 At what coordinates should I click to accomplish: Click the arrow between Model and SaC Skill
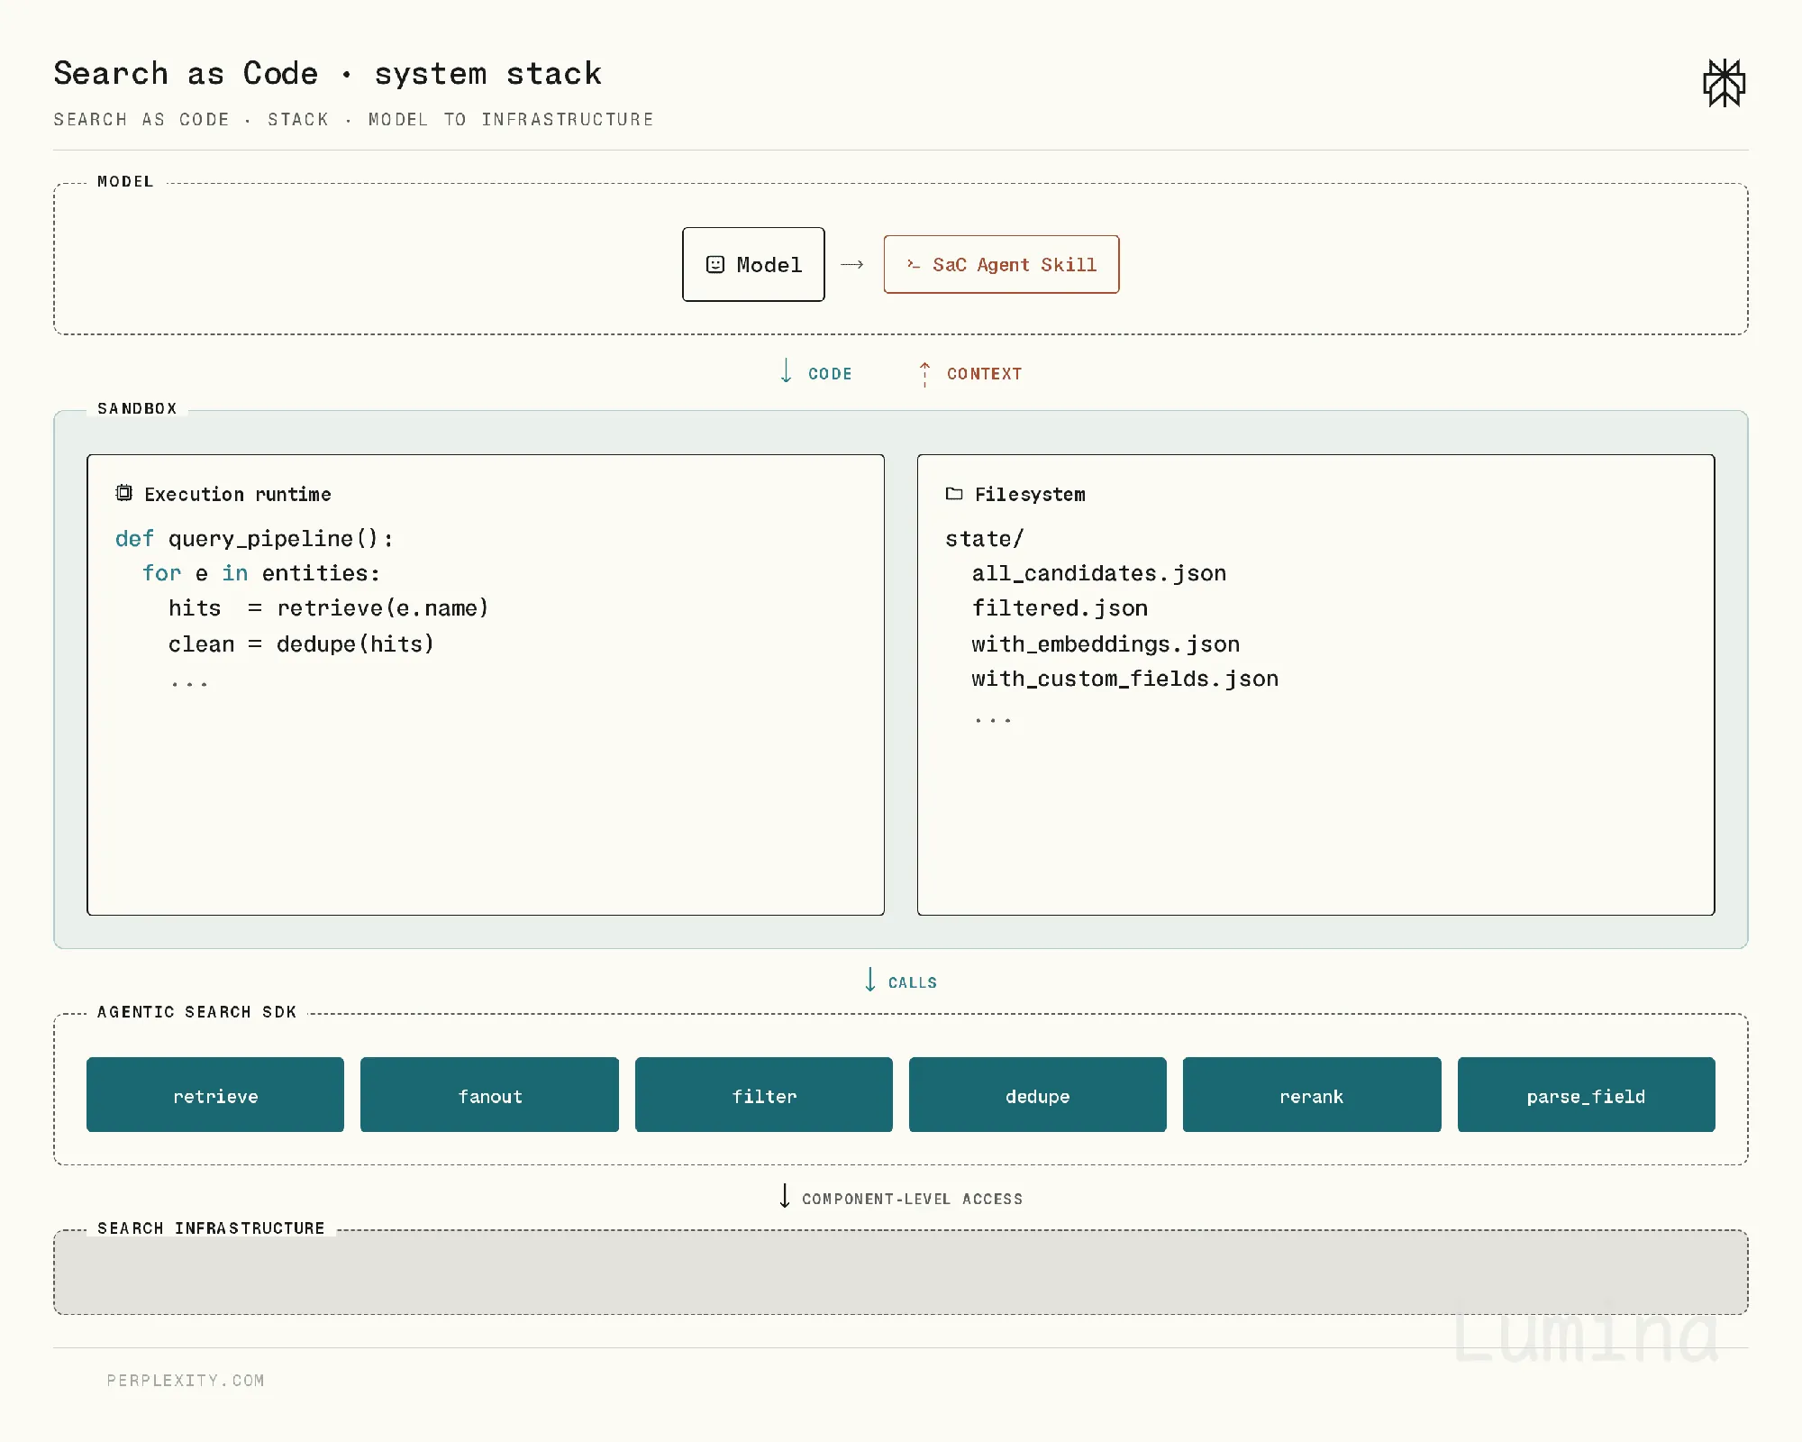[x=852, y=264]
